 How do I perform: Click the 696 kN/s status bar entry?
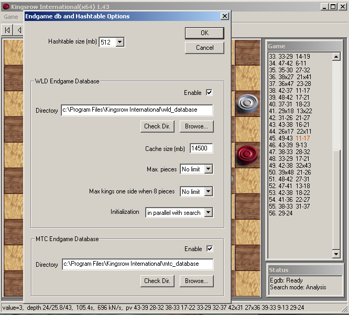tap(110, 308)
